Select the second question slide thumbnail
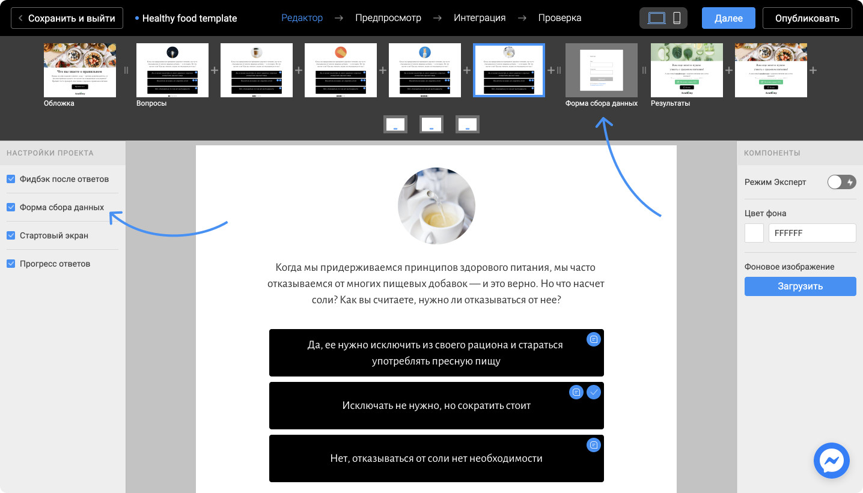 (x=257, y=70)
